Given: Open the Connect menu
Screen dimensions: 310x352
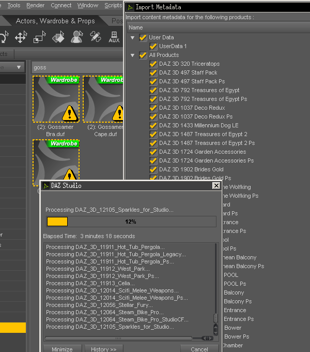Looking at the screenshot, I should click(x=61, y=5).
